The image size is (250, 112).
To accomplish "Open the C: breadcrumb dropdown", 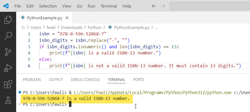I will point(23,27).
